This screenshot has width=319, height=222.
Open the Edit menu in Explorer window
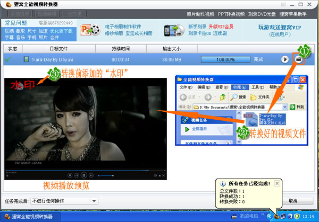click(x=204, y=87)
